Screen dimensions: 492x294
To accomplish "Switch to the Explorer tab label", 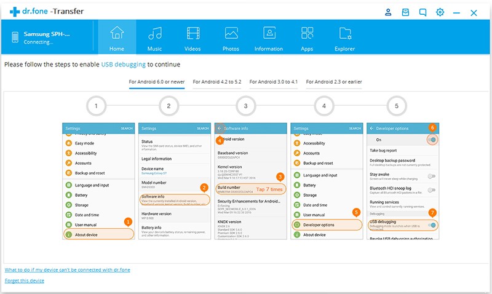I will click(x=345, y=49).
